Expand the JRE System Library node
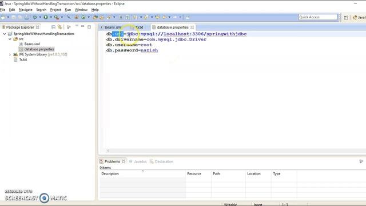 pyautogui.click(x=10, y=54)
